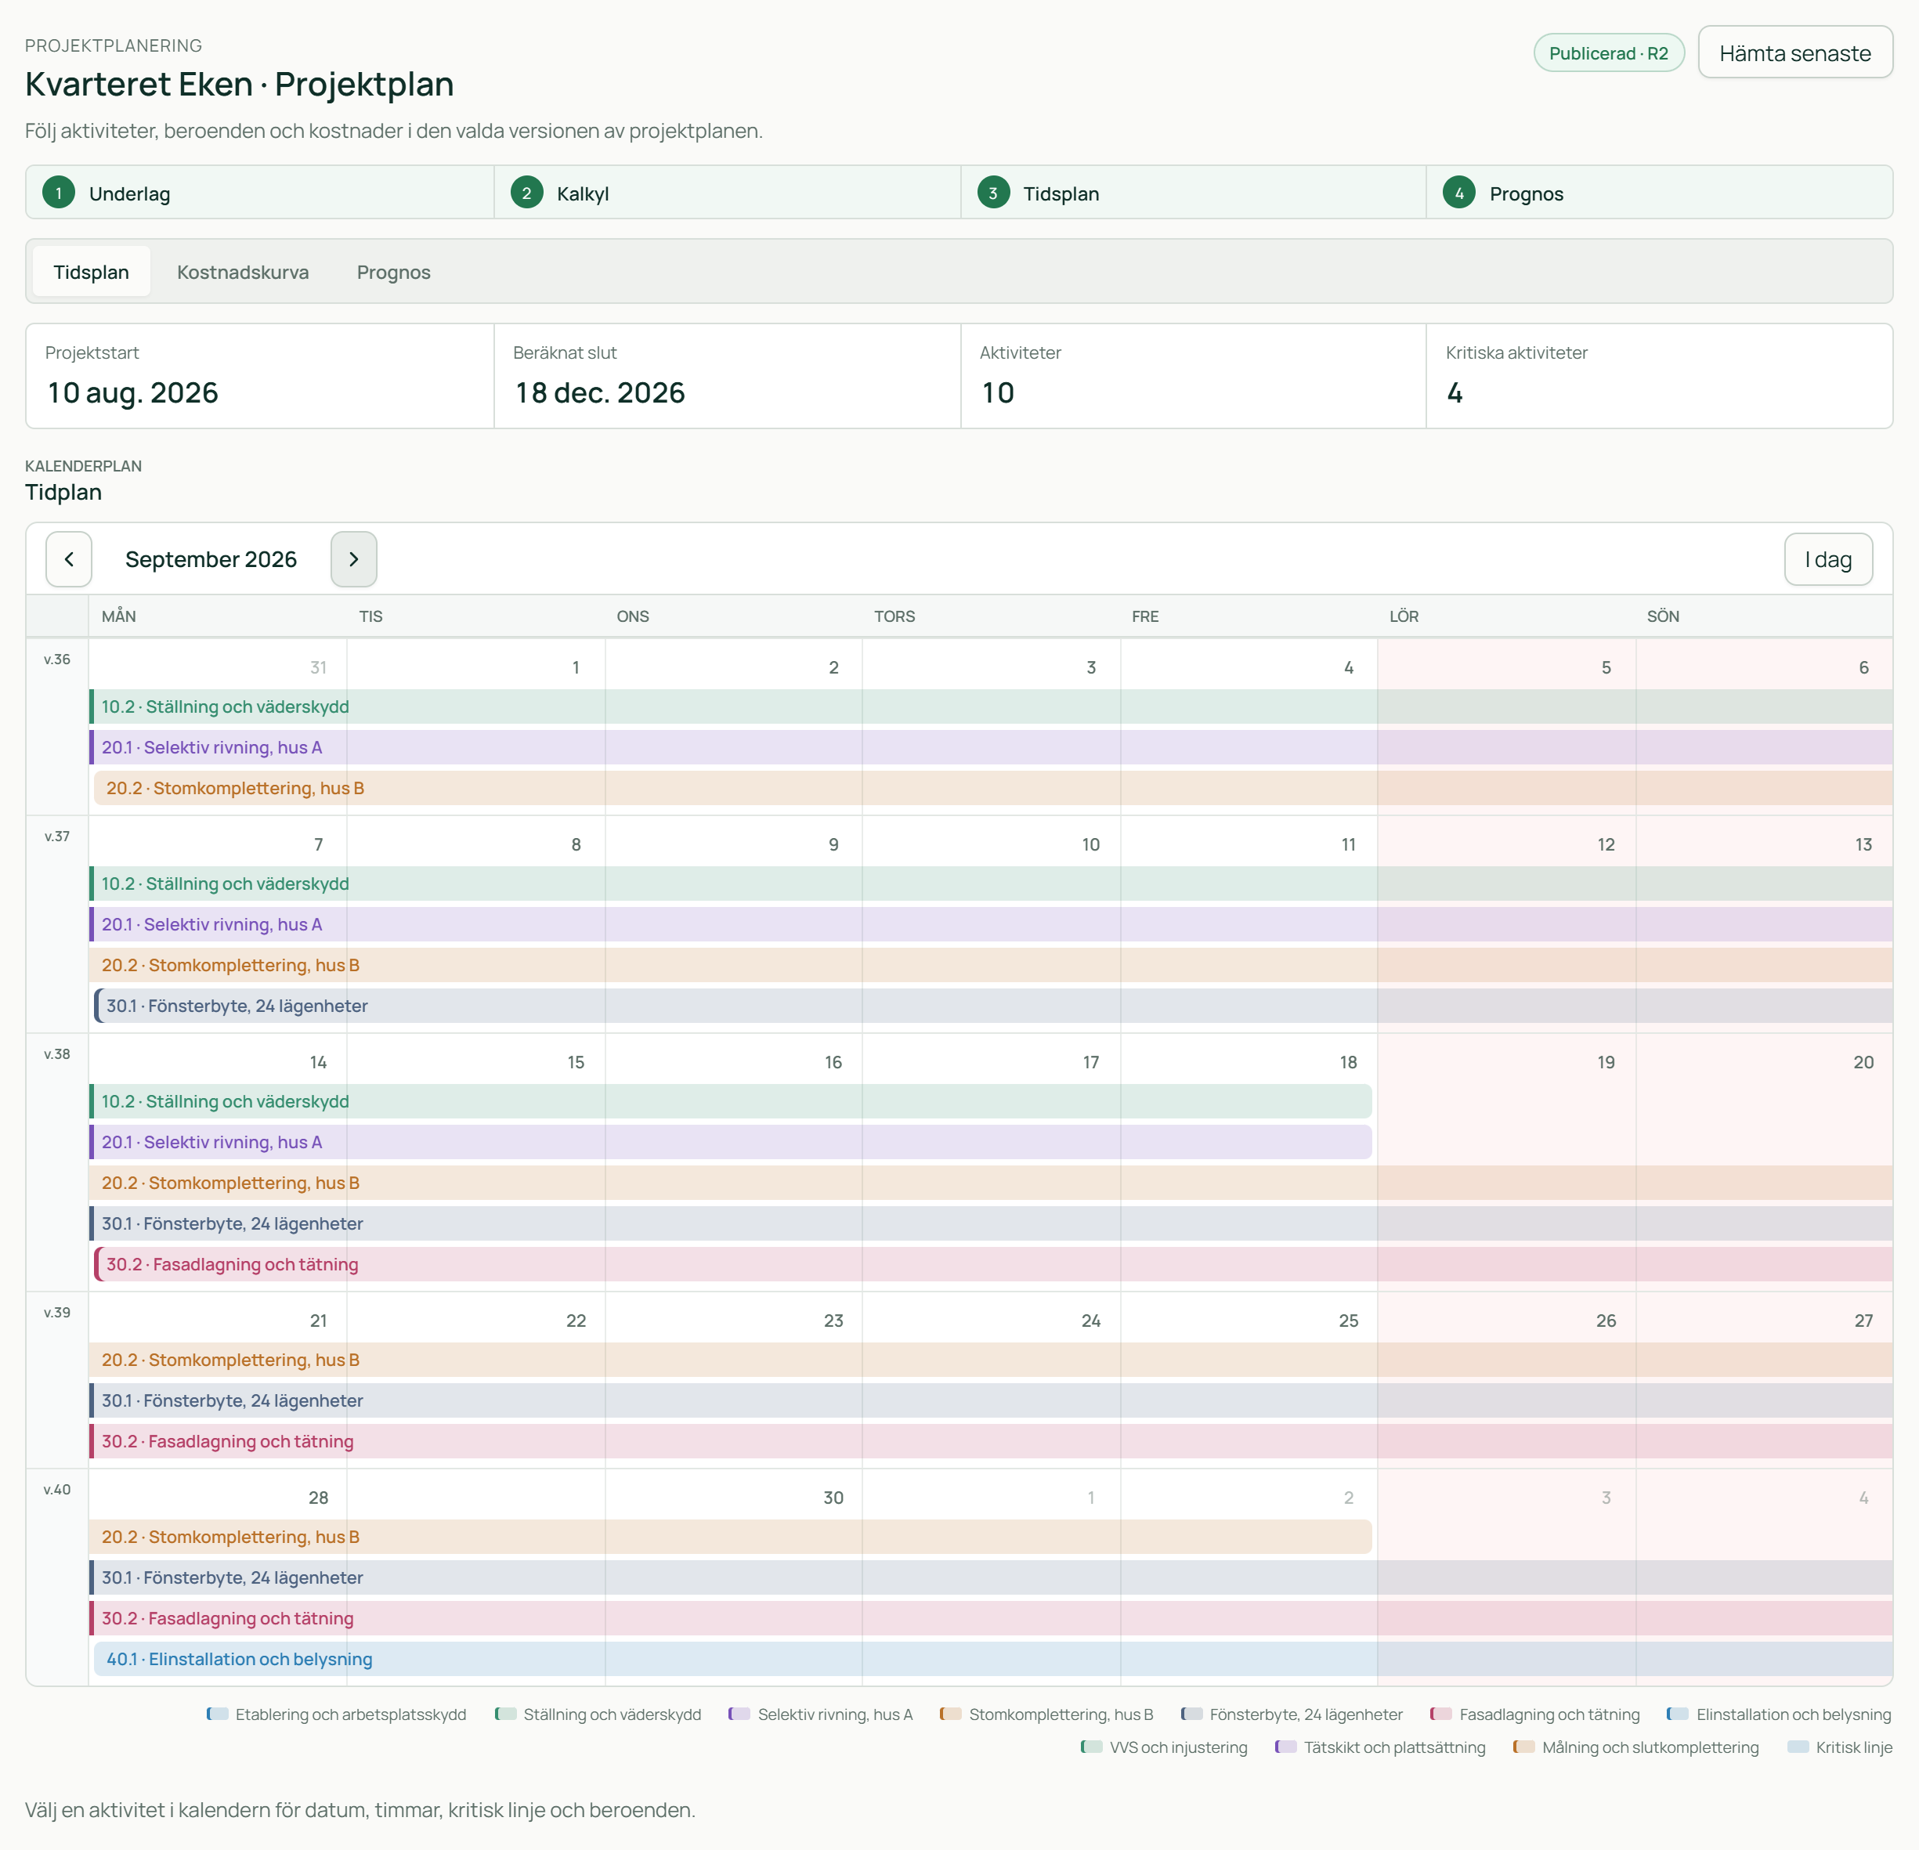Open step 3 Tidsplan in stepper

(1192, 193)
